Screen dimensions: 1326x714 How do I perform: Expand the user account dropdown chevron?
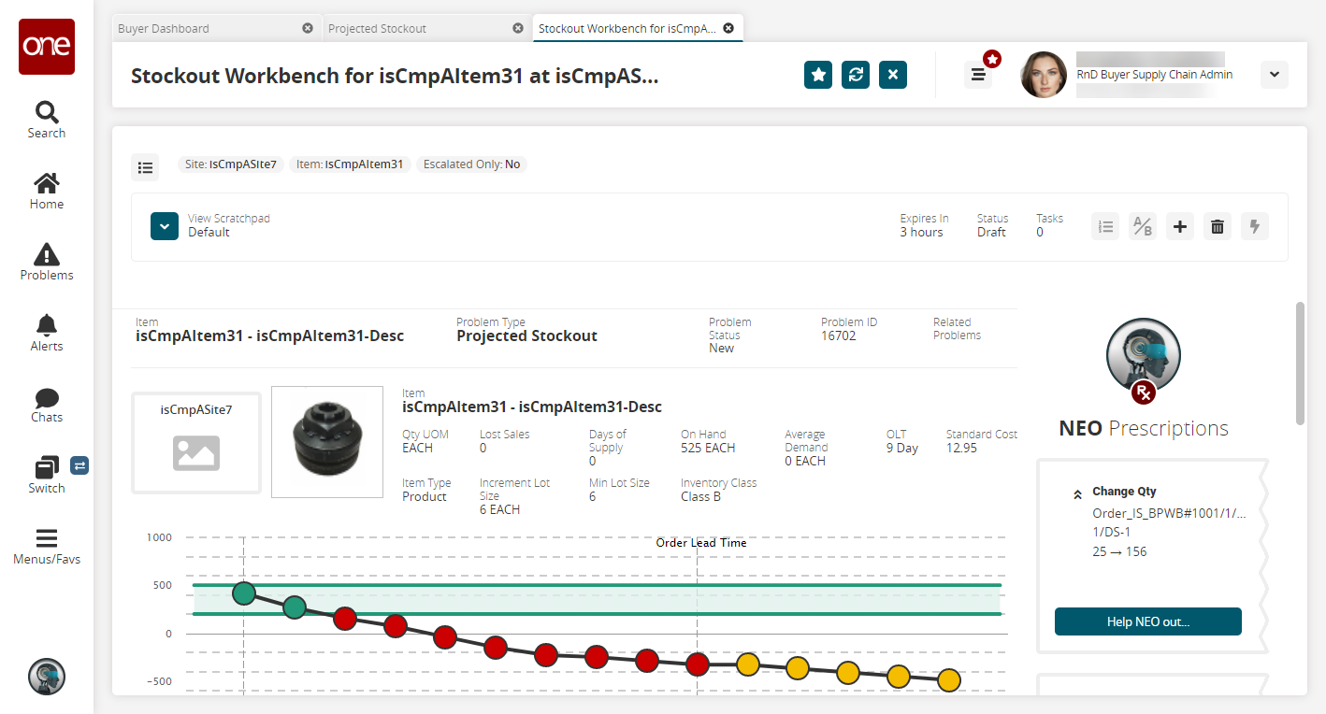pyautogui.click(x=1275, y=75)
